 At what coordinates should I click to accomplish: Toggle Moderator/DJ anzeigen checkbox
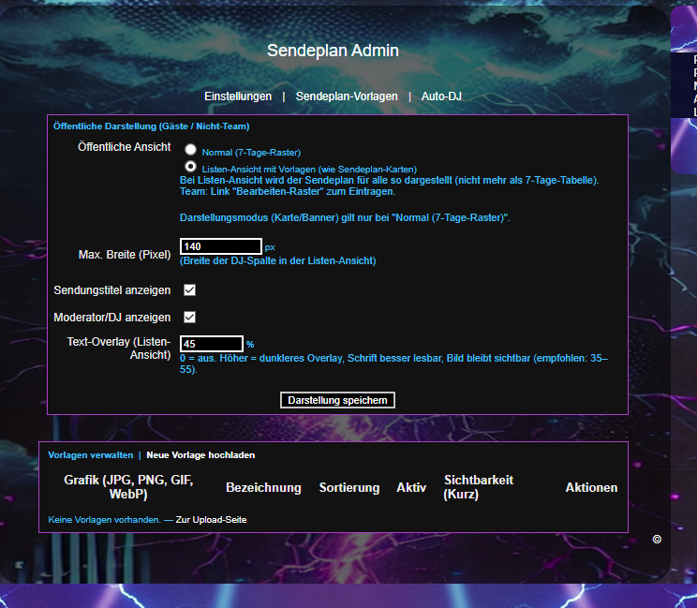pos(190,318)
